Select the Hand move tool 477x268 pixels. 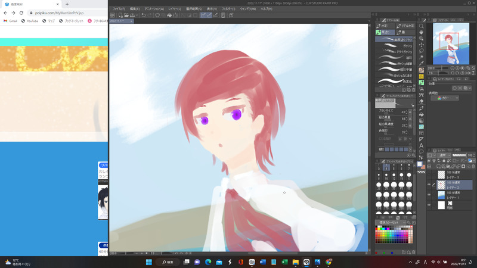(x=422, y=32)
